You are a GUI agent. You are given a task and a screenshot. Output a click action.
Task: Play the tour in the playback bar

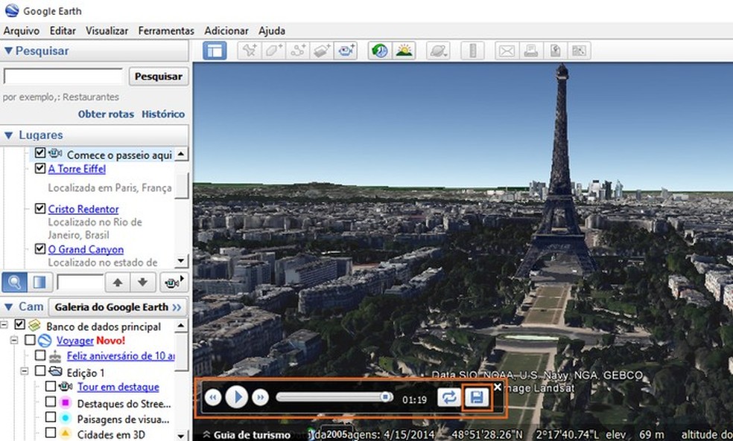point(238,396)
